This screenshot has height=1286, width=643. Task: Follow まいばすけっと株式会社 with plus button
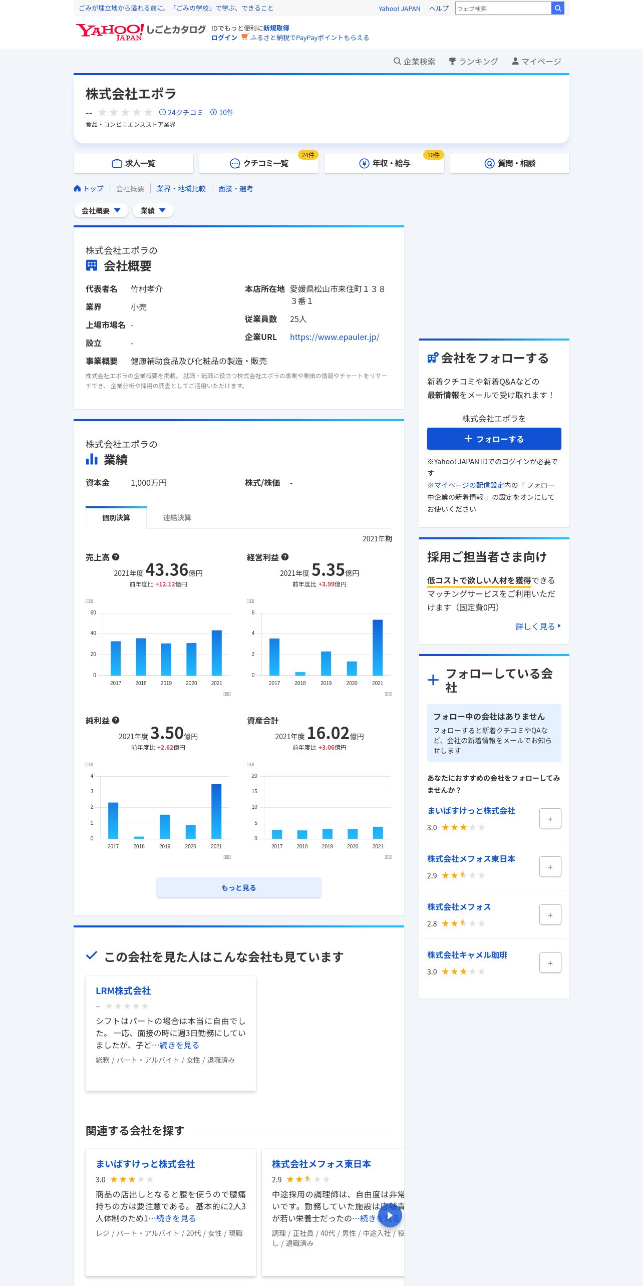tap(550, 818)
